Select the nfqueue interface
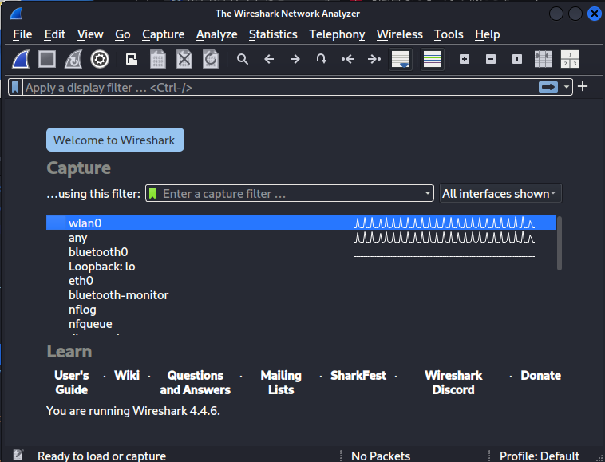 click(x=301, y=323)
